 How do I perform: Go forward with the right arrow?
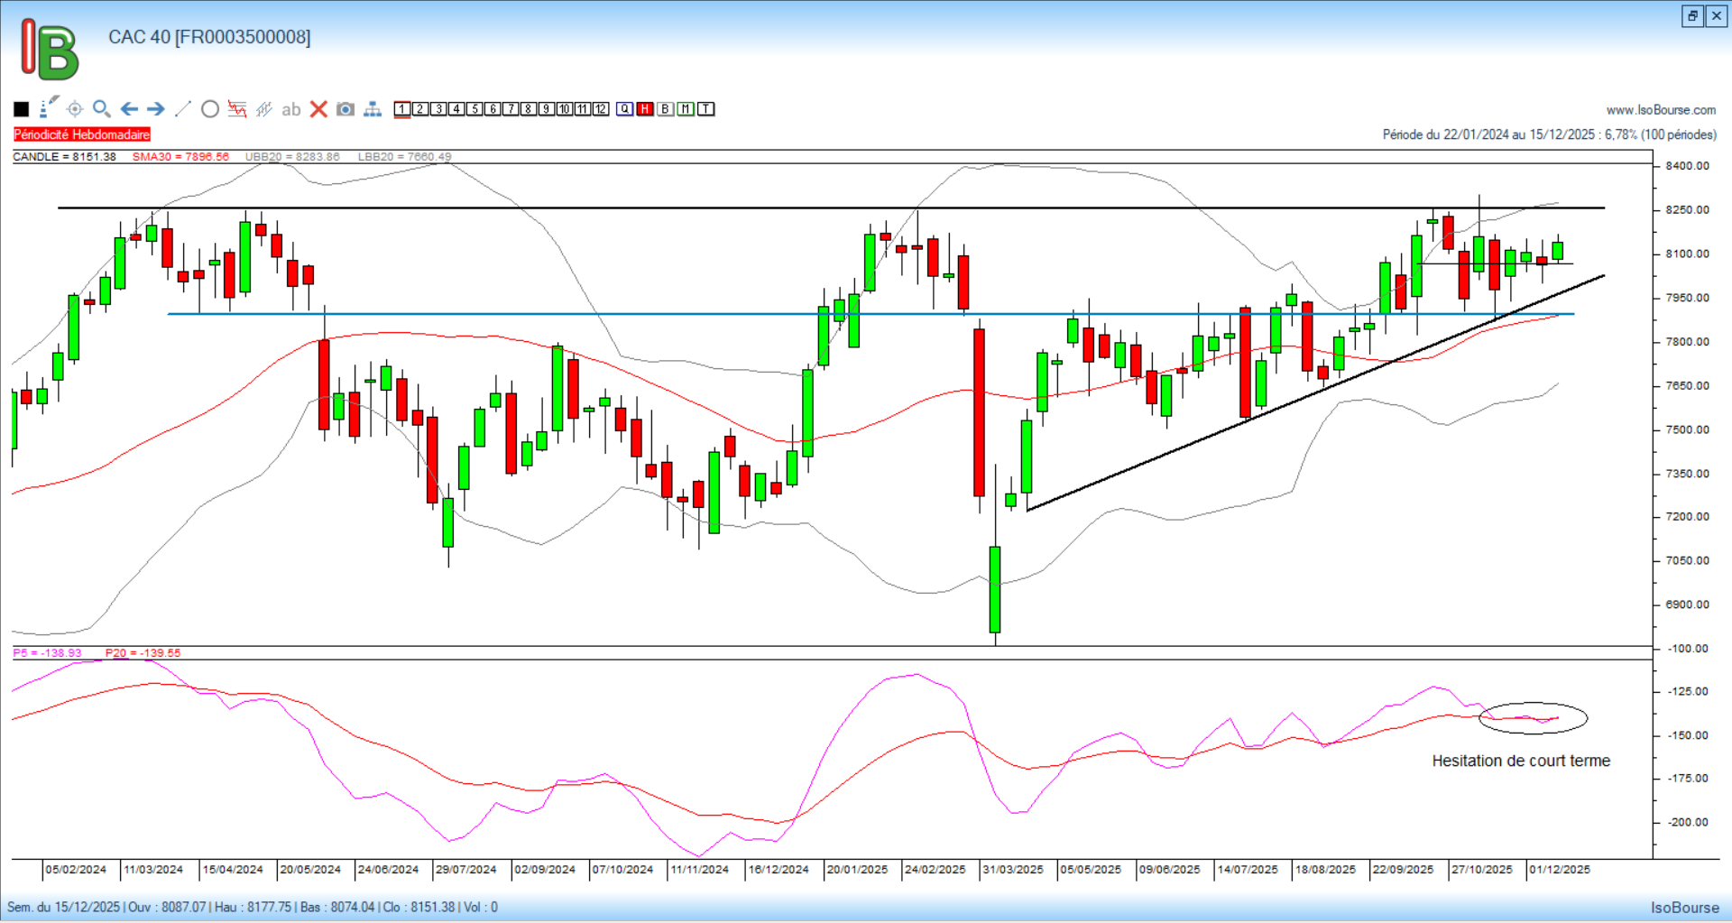tap(156, 109)
